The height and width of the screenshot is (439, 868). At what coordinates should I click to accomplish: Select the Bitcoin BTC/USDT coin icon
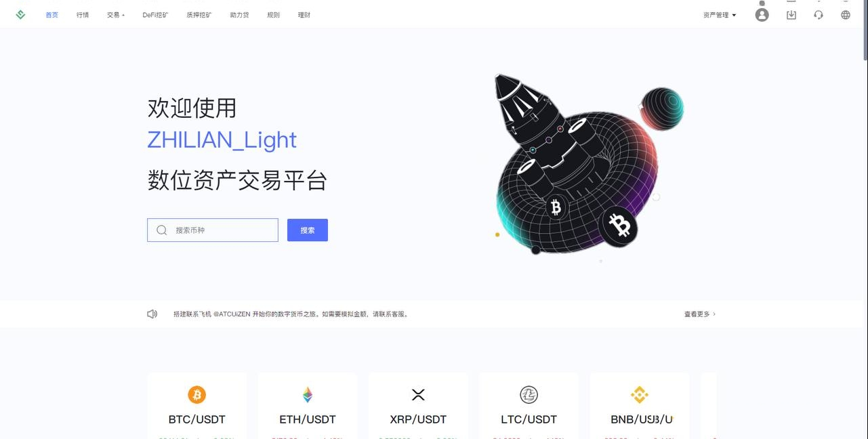point(197,394)
